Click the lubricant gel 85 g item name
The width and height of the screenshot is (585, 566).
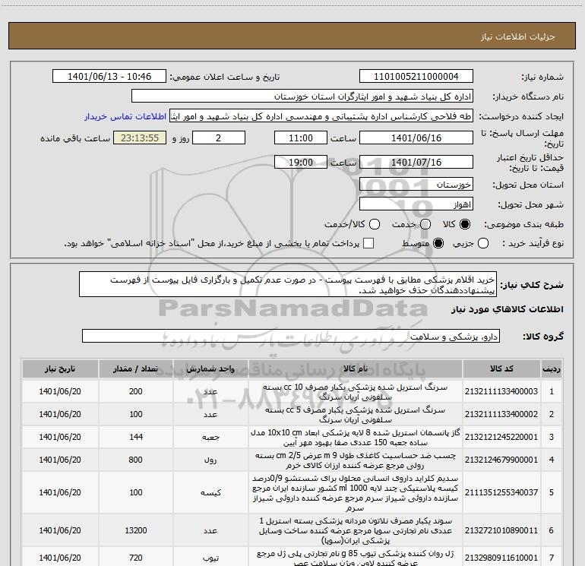tap(356, 558)
